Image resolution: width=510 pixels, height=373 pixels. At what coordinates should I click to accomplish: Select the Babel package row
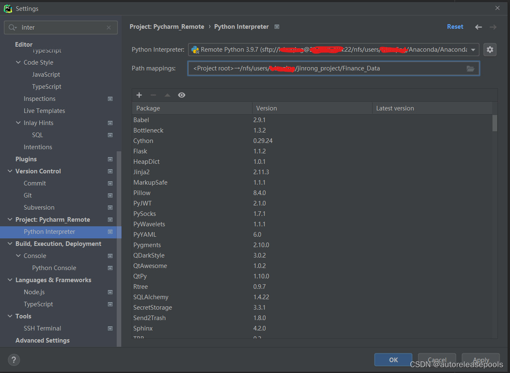tap(312, 120)
